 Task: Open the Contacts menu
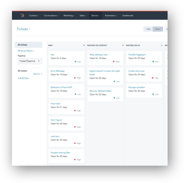(x=34, y=16)
